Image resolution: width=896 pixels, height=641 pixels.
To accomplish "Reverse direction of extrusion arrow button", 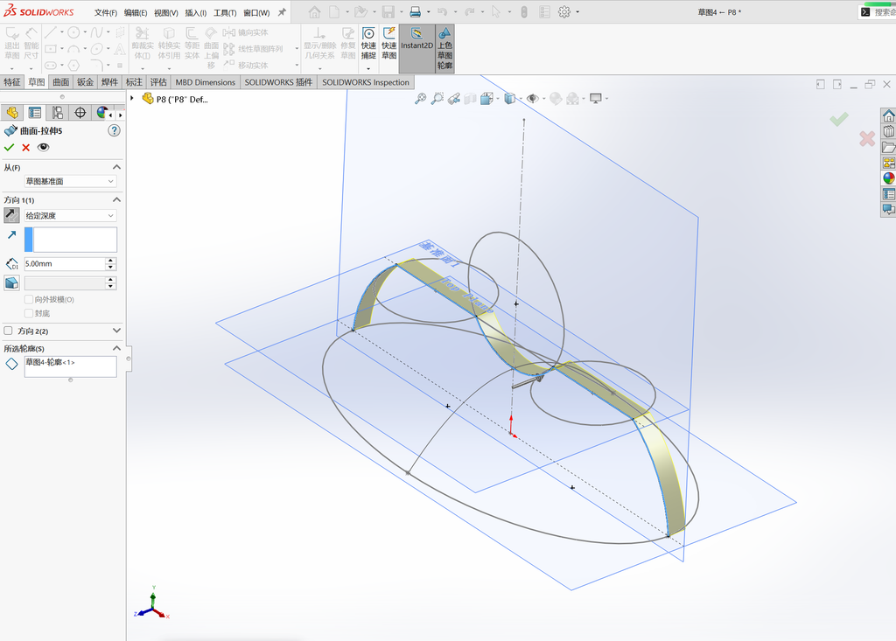I will point(11,215).
